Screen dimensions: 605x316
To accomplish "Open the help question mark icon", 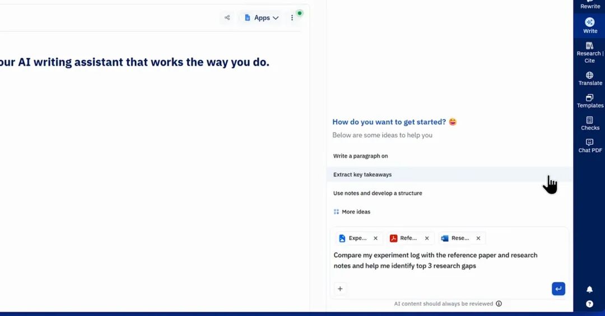I will point(589,304).
